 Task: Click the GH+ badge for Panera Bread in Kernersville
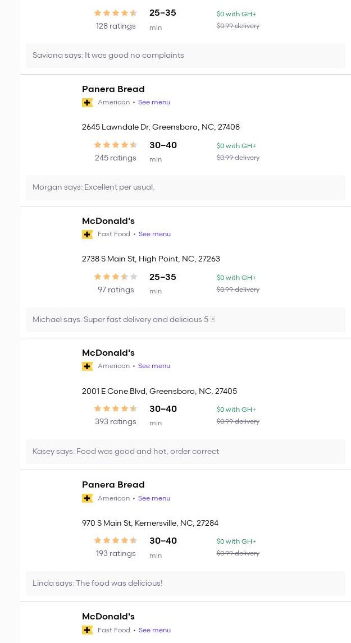pos(87,498)
